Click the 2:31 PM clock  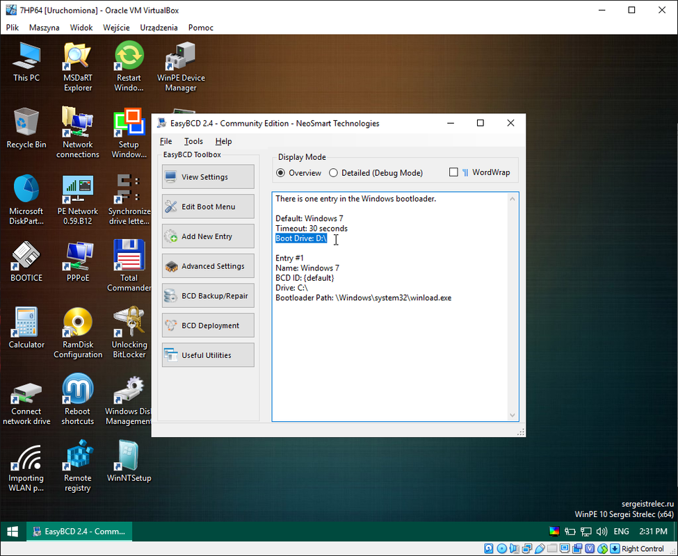click(653, 532)
